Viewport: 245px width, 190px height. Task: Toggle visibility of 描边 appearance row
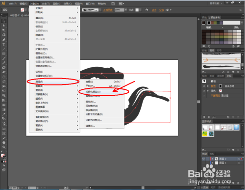click(204, 86)
